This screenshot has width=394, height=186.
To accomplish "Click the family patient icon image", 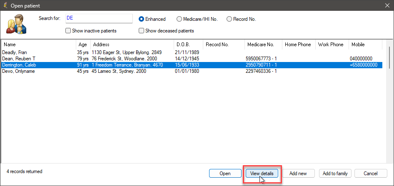I will (17, 25).
